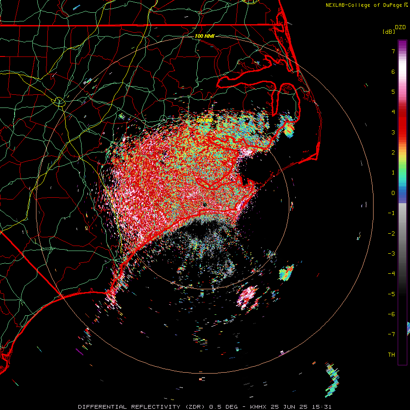Viewport: 410px width, 410px height.
Task: Select the 4 tick label on scale
Action: (393, 112)
